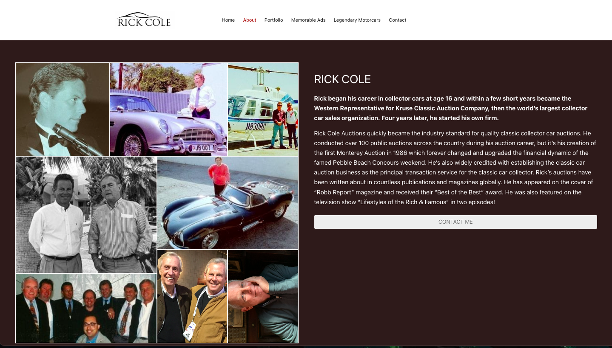
Task: Open the Home menu item
Action: tap(228, 20)
